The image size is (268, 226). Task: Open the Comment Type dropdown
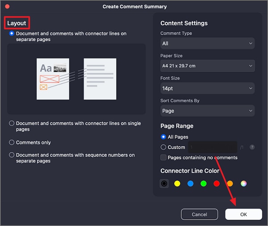207,43
